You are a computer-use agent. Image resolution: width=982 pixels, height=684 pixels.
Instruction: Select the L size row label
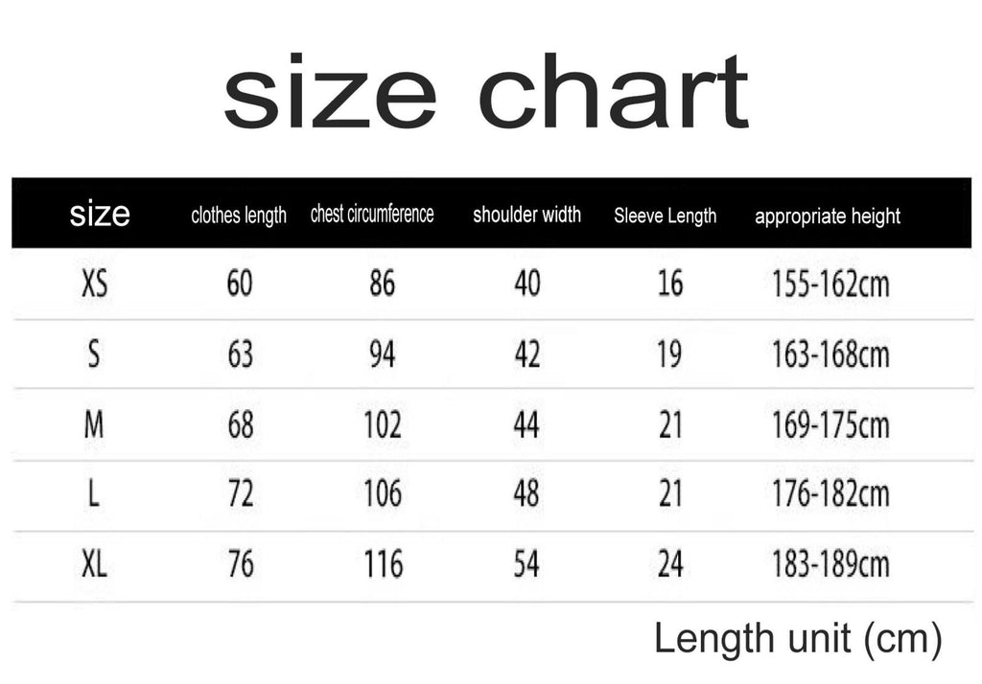[94, 494]
